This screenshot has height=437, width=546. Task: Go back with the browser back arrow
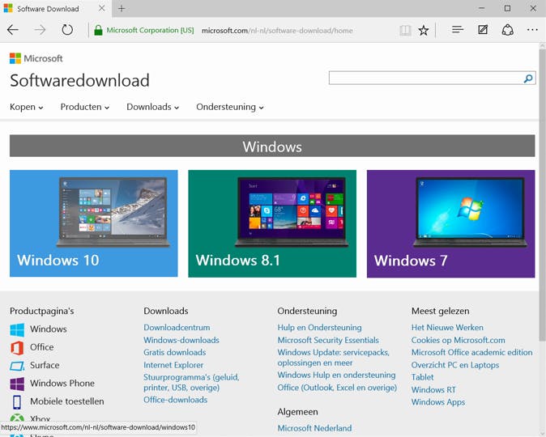pyautogui.click(x=13, y=30)
